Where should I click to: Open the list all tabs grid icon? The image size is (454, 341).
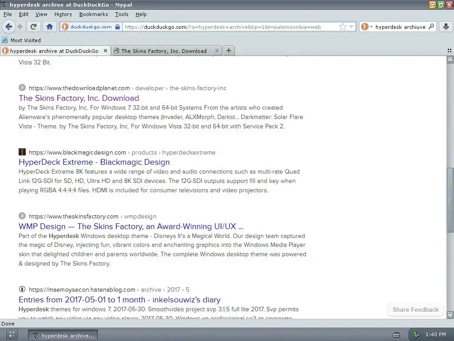(x=450, y=51)
